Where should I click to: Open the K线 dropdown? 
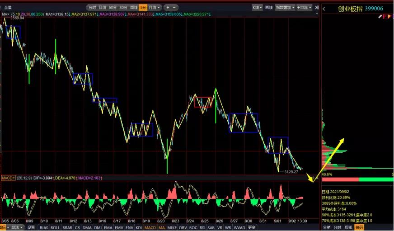click(x=257, y=8)
